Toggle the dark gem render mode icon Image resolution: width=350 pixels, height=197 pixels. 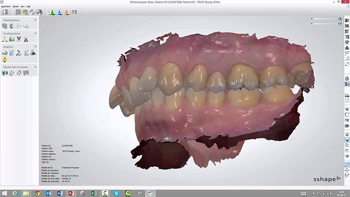(347, 156)
